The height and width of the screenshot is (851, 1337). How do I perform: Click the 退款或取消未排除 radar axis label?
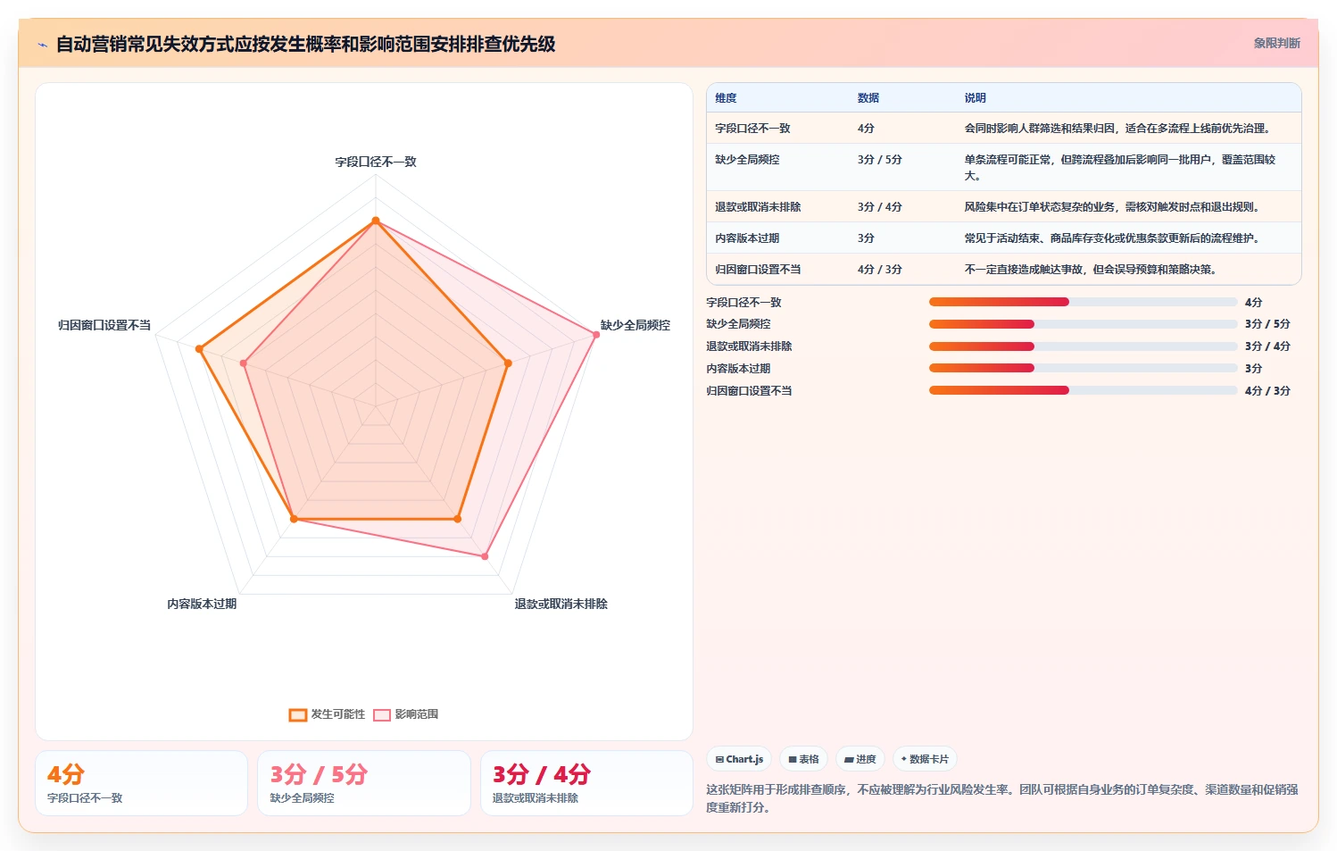click(x=561, y=604)
